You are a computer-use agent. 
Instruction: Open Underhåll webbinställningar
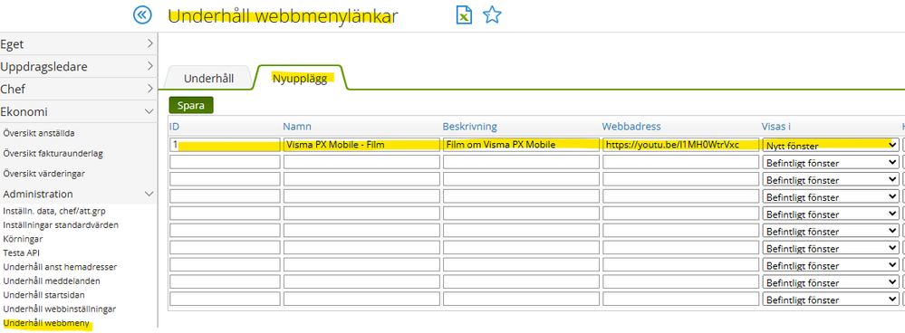[60, 309]
